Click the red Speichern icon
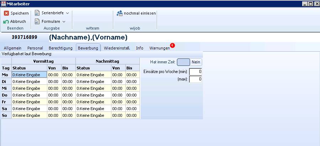The image size is (320, 146). click(6, 13)
